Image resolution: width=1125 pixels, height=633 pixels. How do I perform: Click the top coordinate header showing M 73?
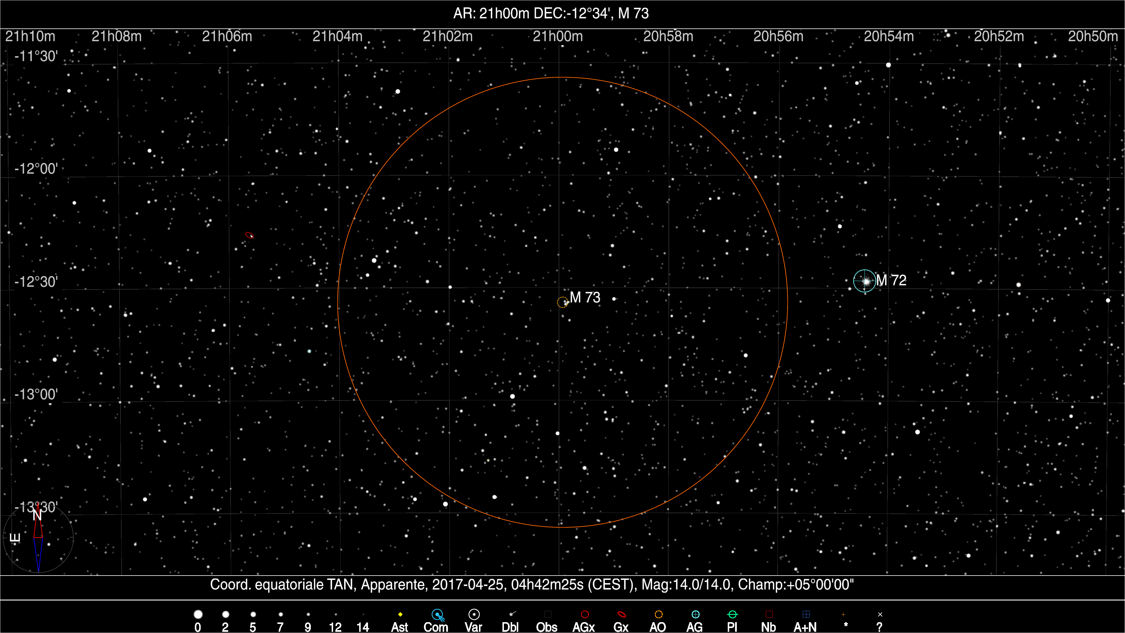coord(551,13)
